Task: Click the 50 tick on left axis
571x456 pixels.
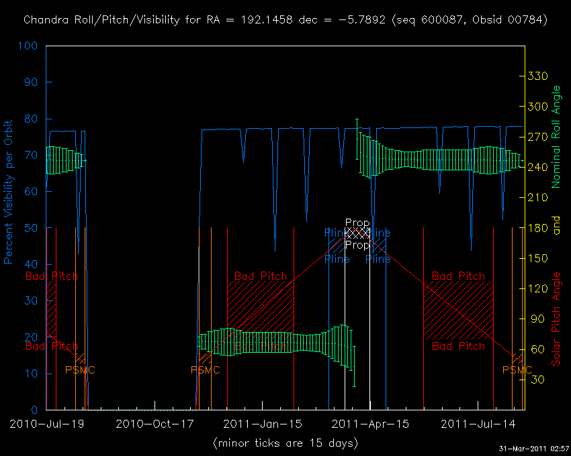Action: [32, 228]
